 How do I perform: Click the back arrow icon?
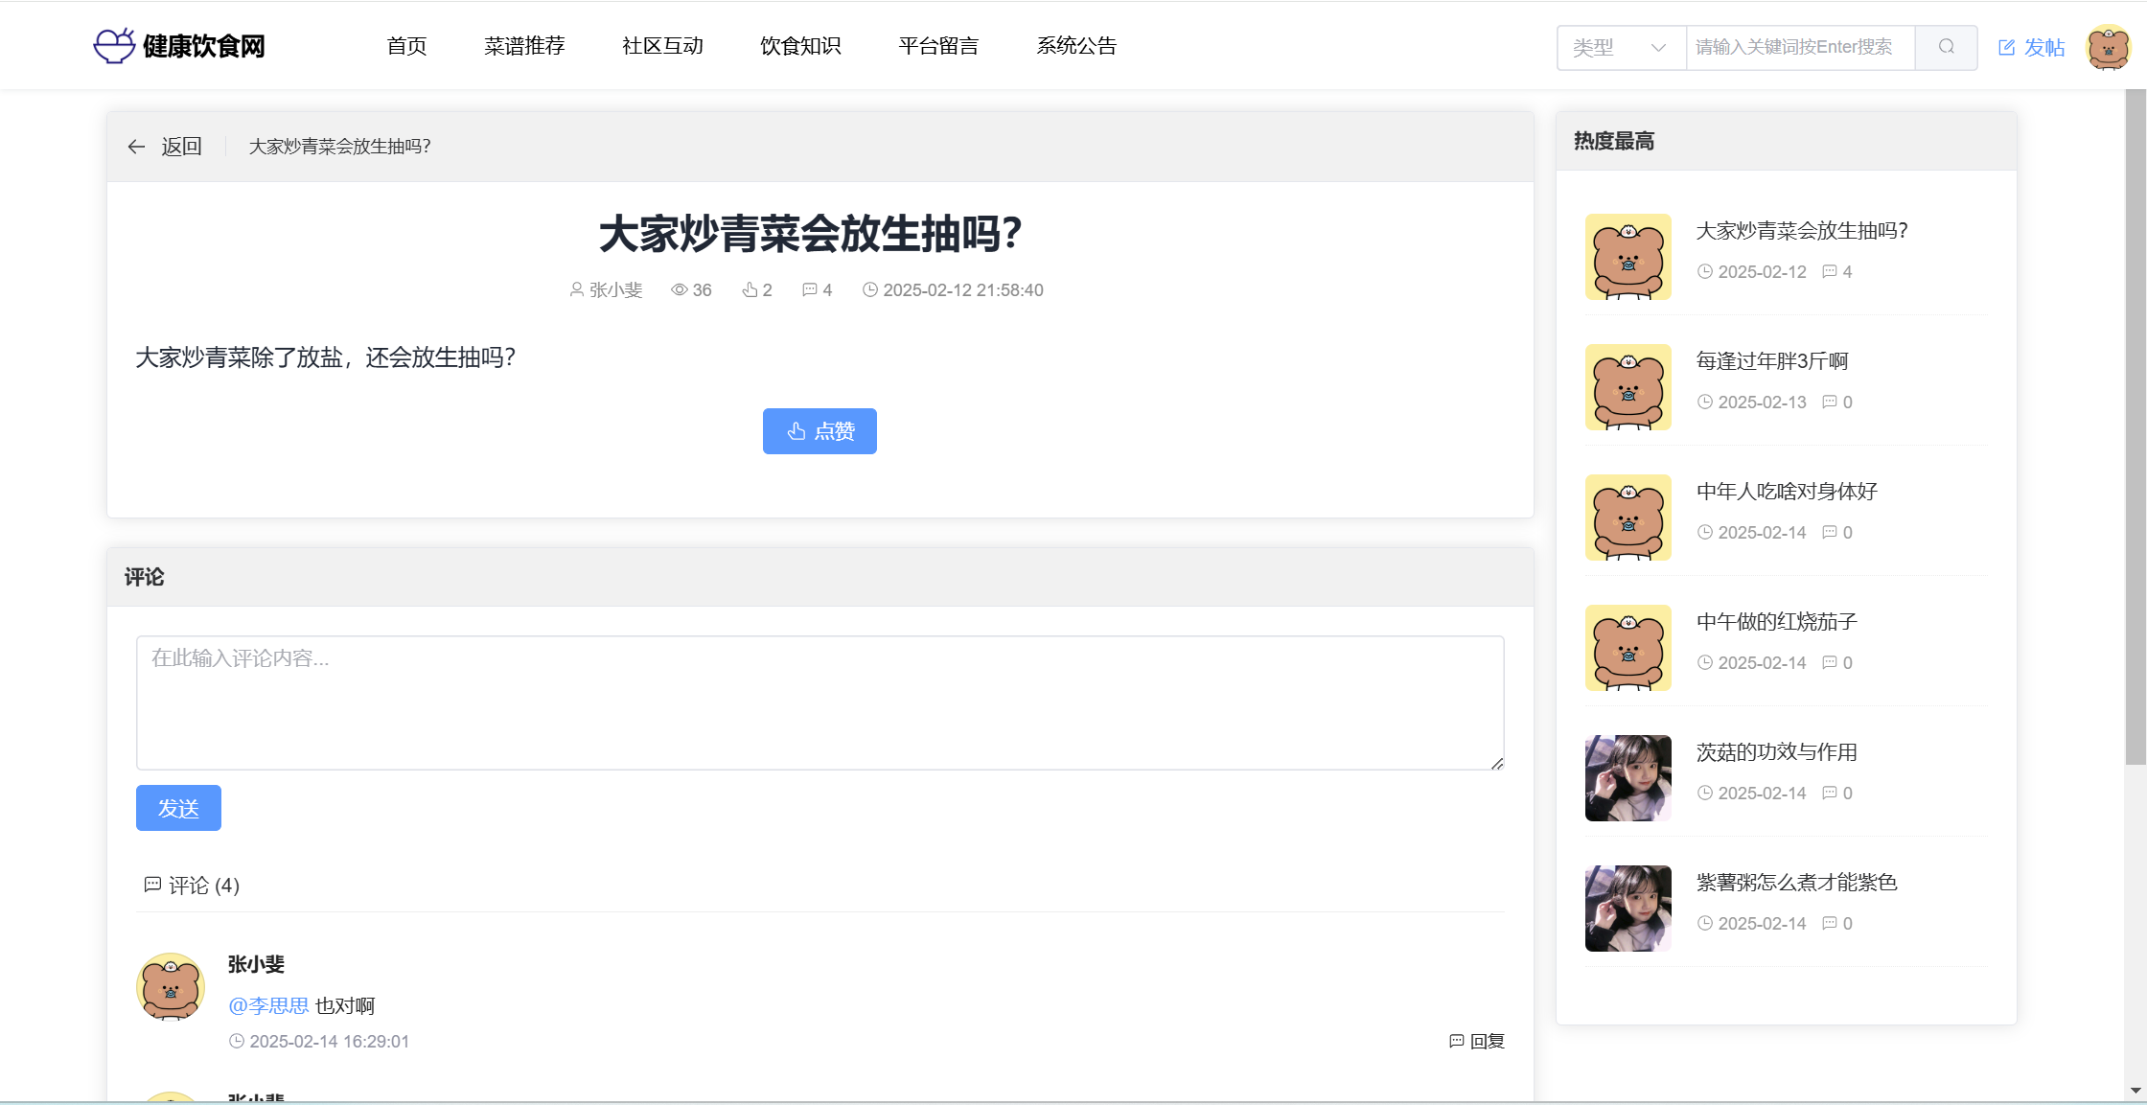tap(136, 147)
